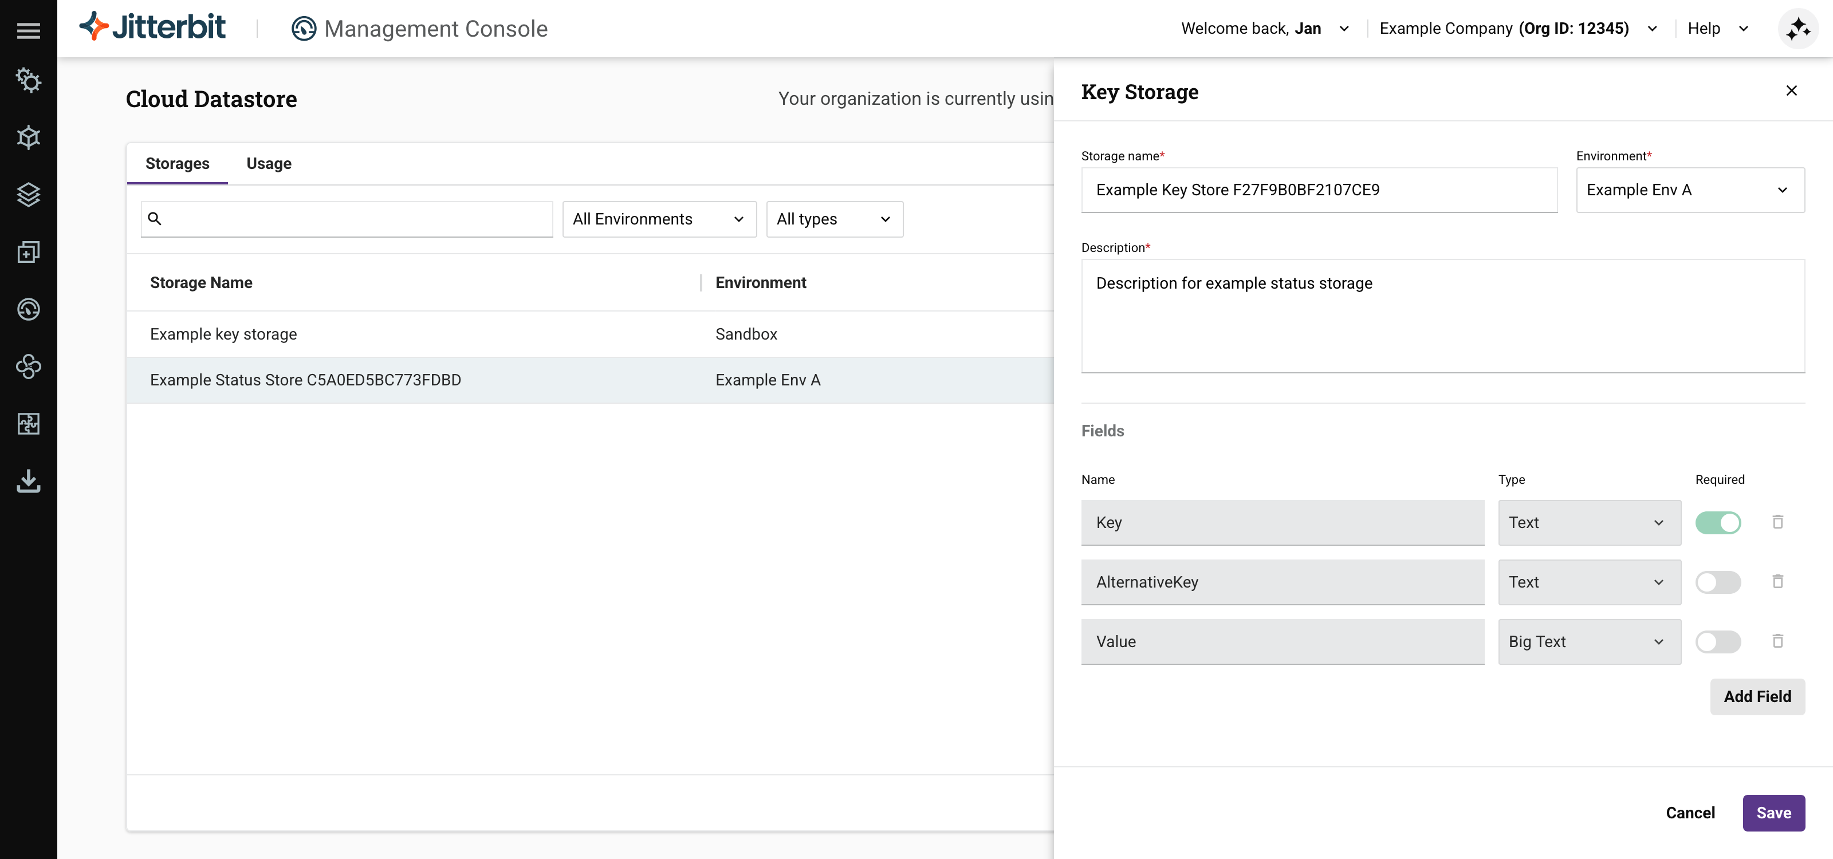Image resolution: width=1833 pixels, height=859 pixels.
Task: Click the puzzle piece sidebar icon
Action: pos(29,424)
